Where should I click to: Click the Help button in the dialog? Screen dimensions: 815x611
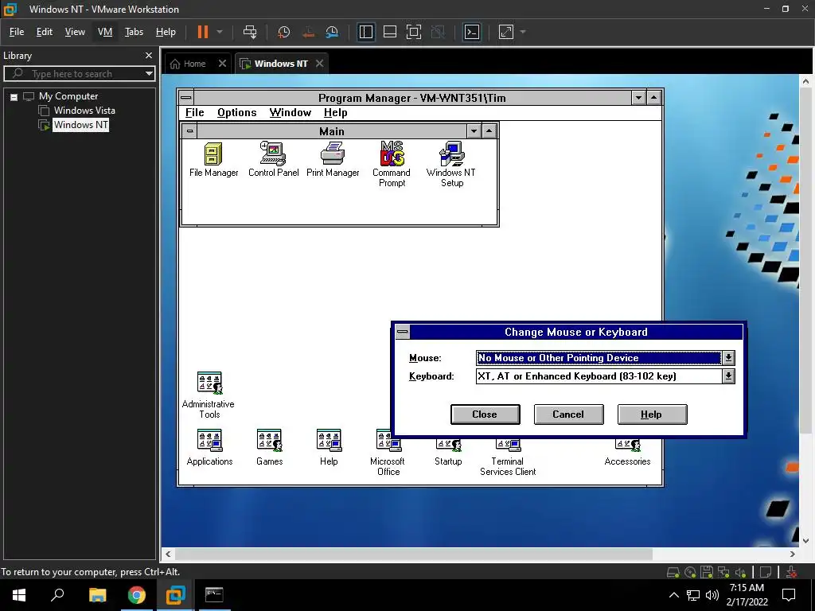[652, 414]
